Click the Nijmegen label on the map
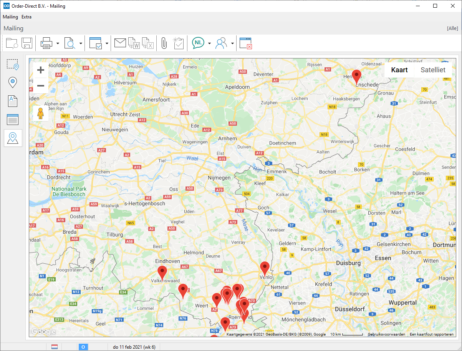462x351 pixels. point(219,178)
